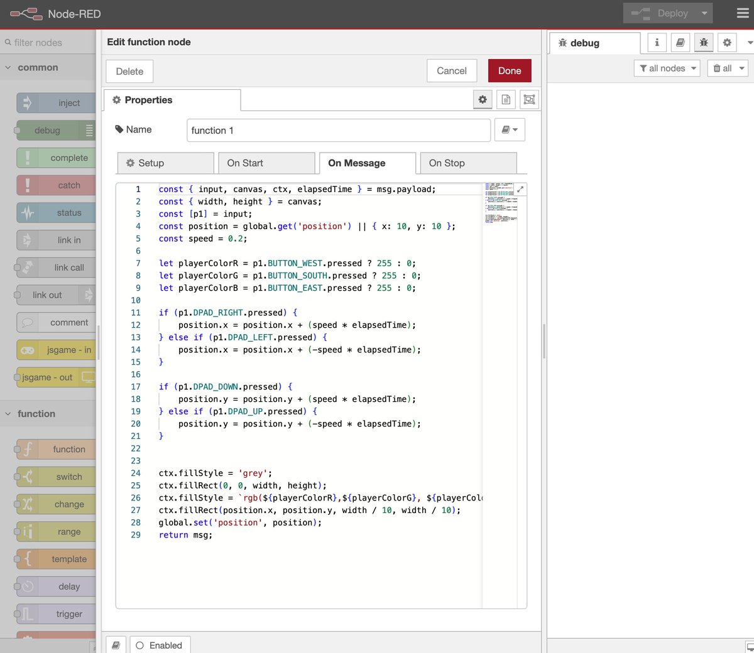Image resolution: width=754 pixels, height=653 pixels.
Task: Click the Deploy button
Action: (660, 13)
